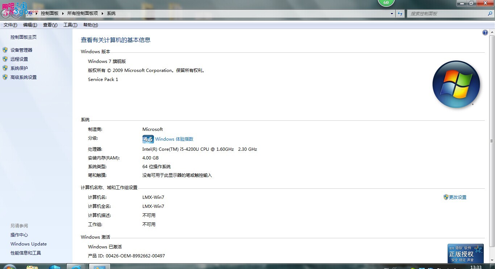Click the LMX-Win7 value beside 计算机全名
The width and height of the screenshot is (495, 269).
point(153,206)
